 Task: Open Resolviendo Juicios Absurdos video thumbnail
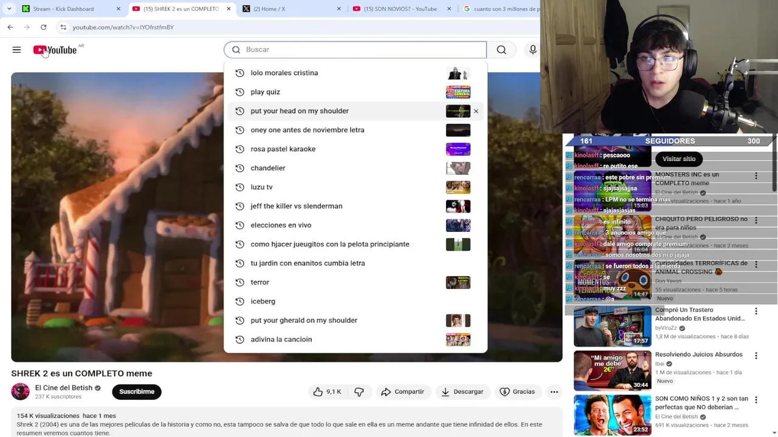[x=612, y=370]
